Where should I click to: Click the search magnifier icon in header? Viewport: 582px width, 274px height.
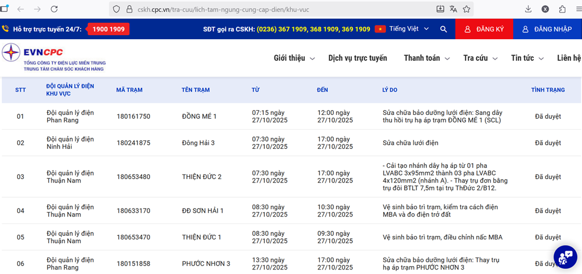[x=443, y=29]
